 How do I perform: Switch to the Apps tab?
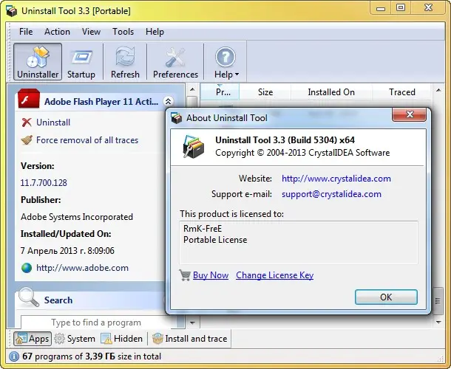pos(33,339)
